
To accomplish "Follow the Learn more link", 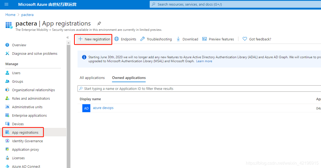I will click(x=204, y=61).
